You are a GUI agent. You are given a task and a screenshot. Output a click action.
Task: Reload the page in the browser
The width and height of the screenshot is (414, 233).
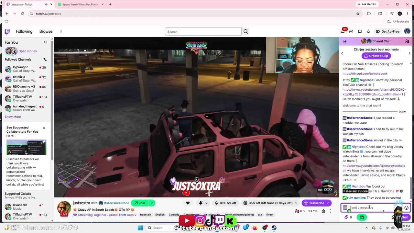tap(22, 14)
